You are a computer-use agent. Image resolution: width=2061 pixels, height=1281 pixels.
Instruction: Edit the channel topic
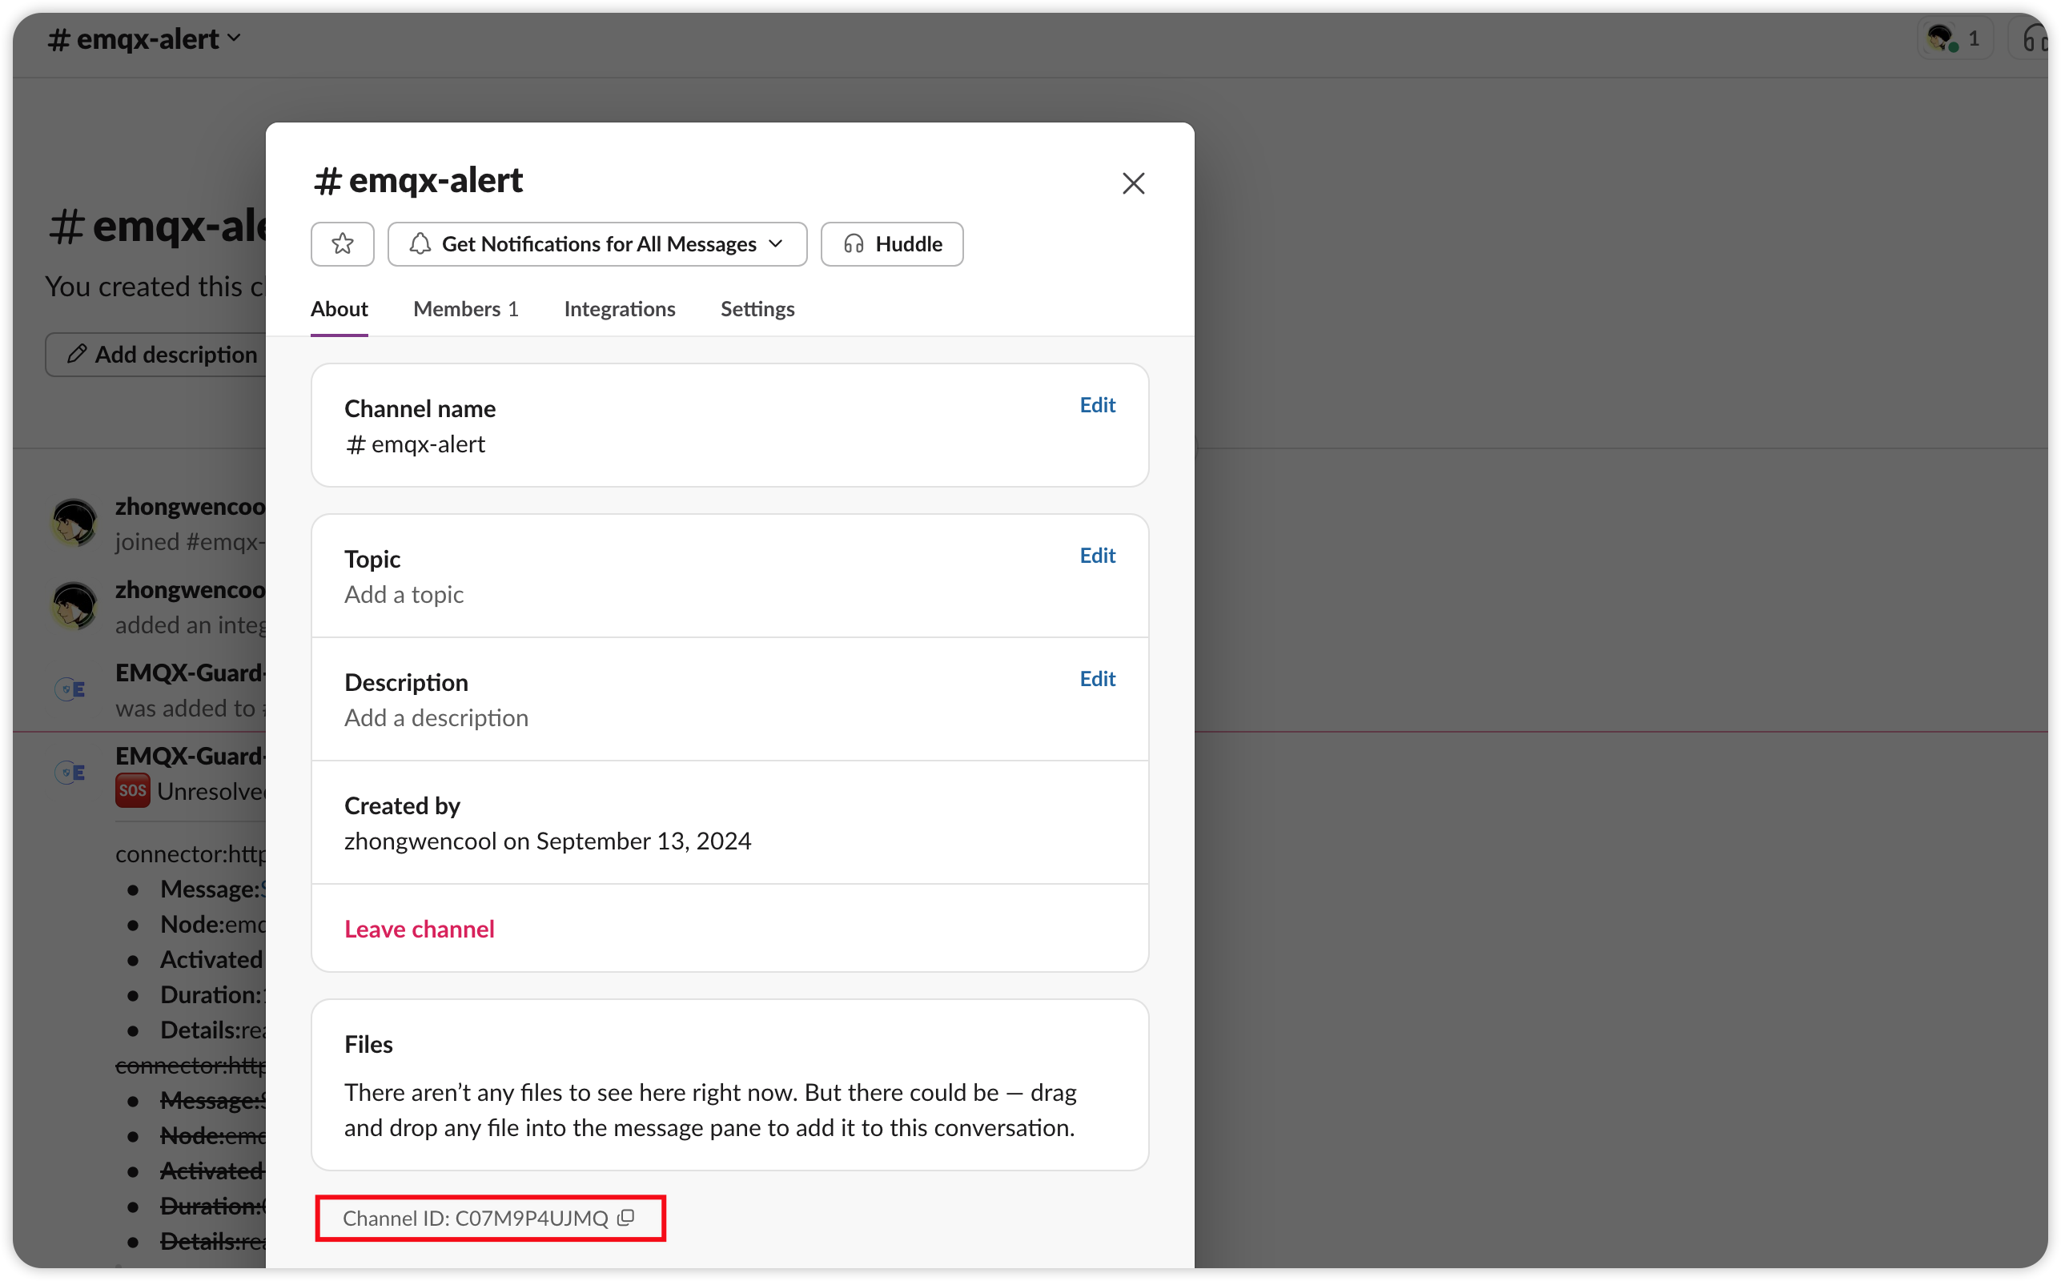click(x=1097, y=555)
